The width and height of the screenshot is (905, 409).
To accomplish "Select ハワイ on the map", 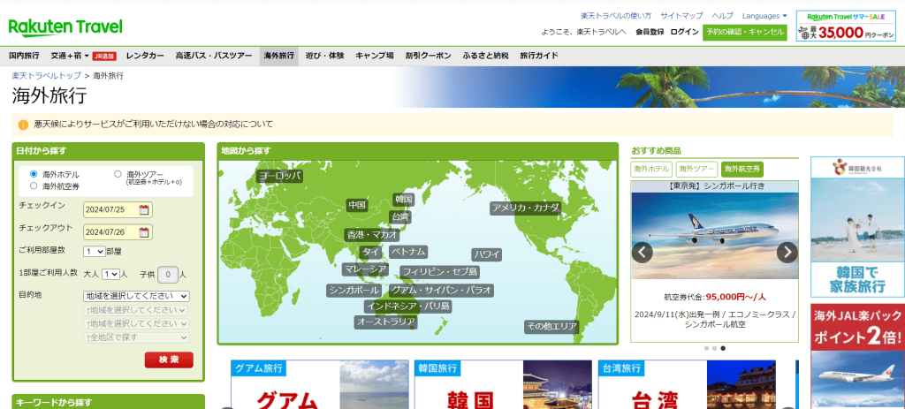I will pyautogui.click(x=487, y=254).
